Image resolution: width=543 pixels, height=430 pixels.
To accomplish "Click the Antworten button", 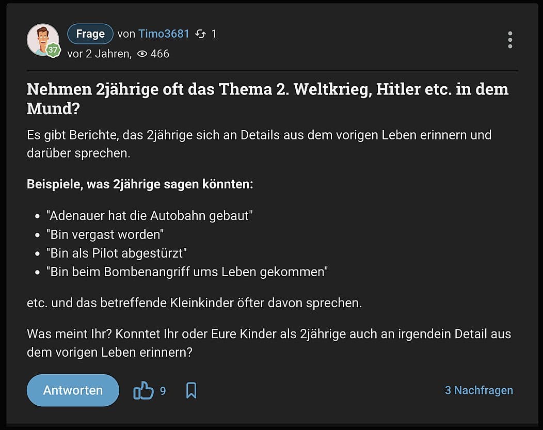I will (73, 391).
